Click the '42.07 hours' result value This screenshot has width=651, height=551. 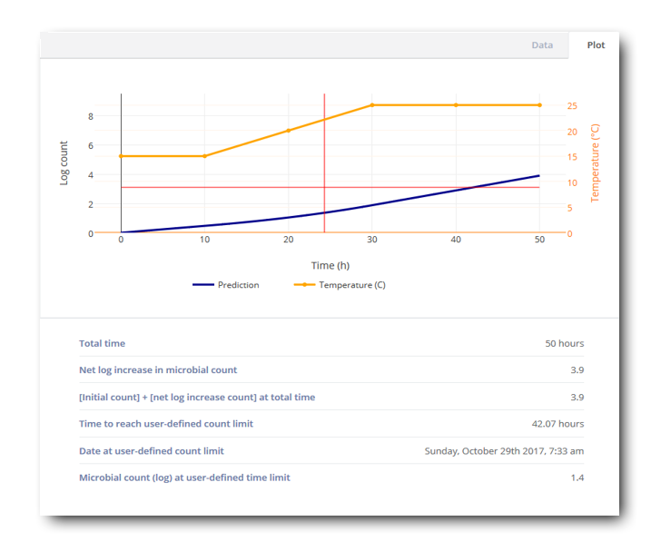557,424
